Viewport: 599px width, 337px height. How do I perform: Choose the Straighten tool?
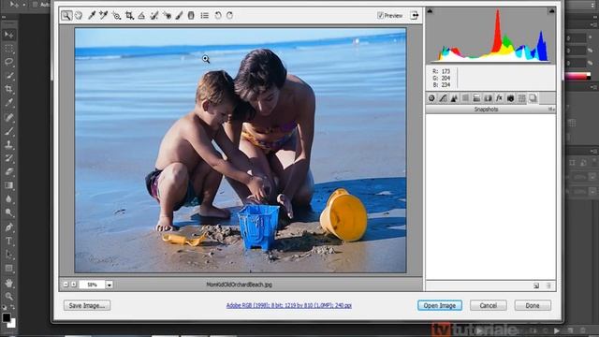(x=141, y=16)
